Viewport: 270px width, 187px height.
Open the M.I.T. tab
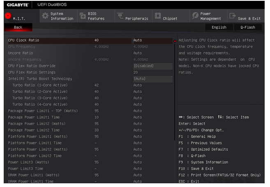point(22,16)
